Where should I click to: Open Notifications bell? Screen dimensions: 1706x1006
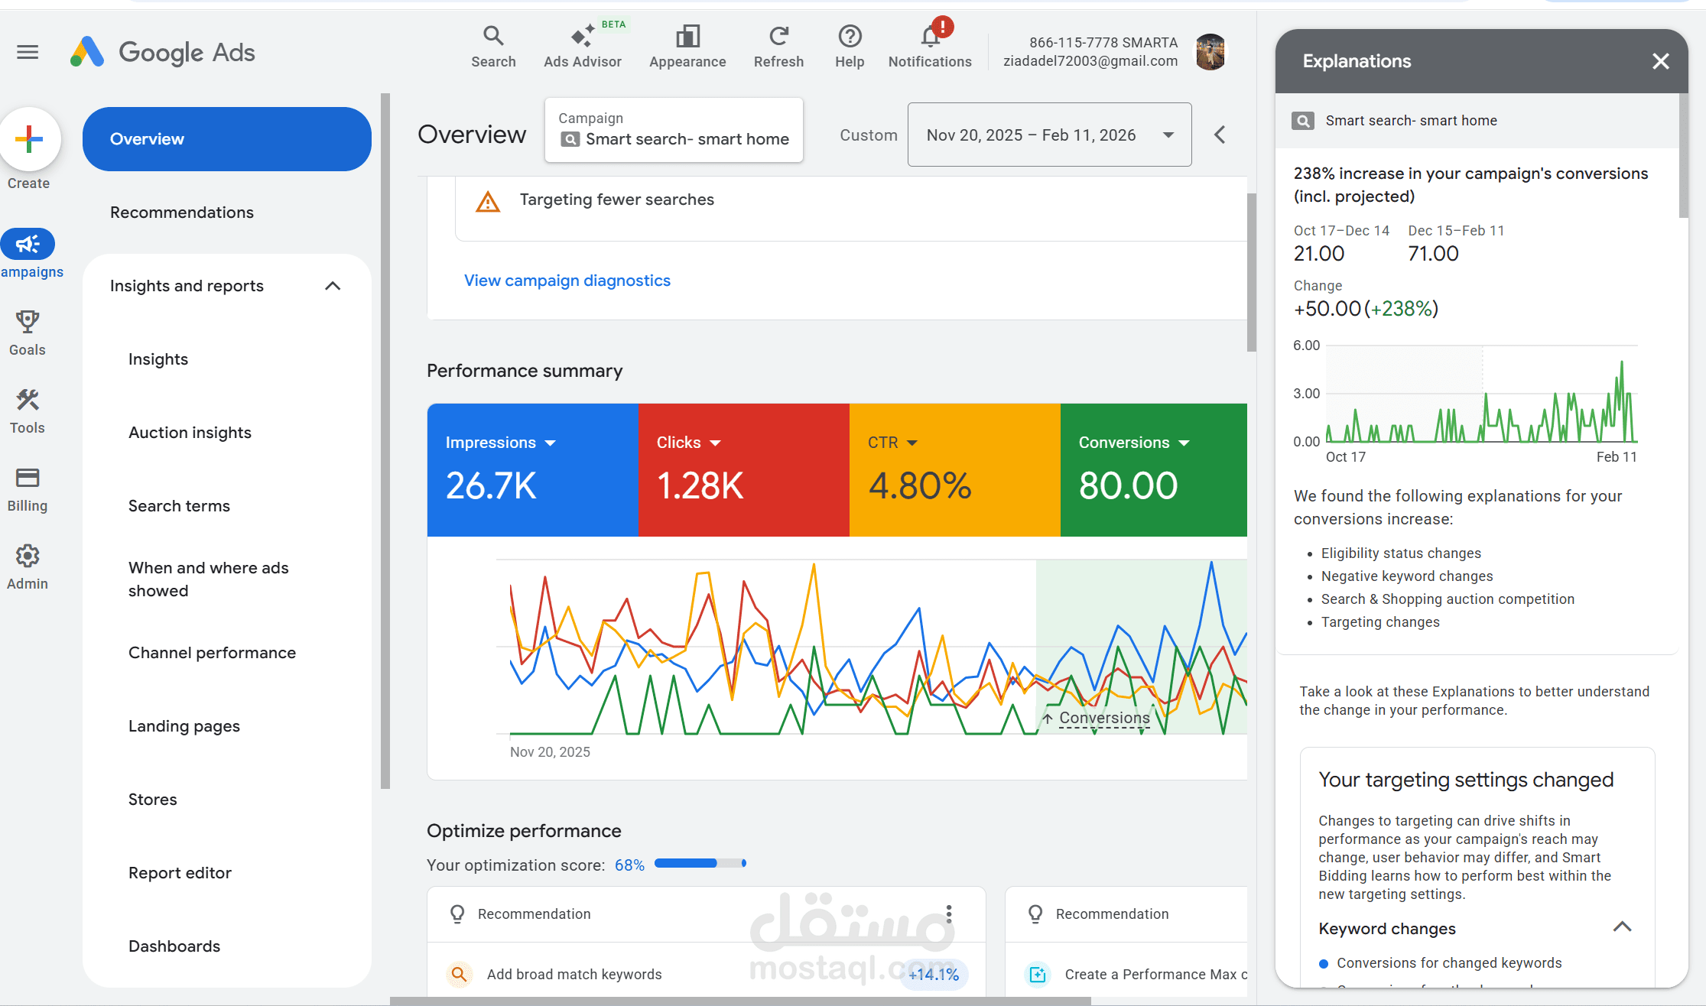[930, 36]
